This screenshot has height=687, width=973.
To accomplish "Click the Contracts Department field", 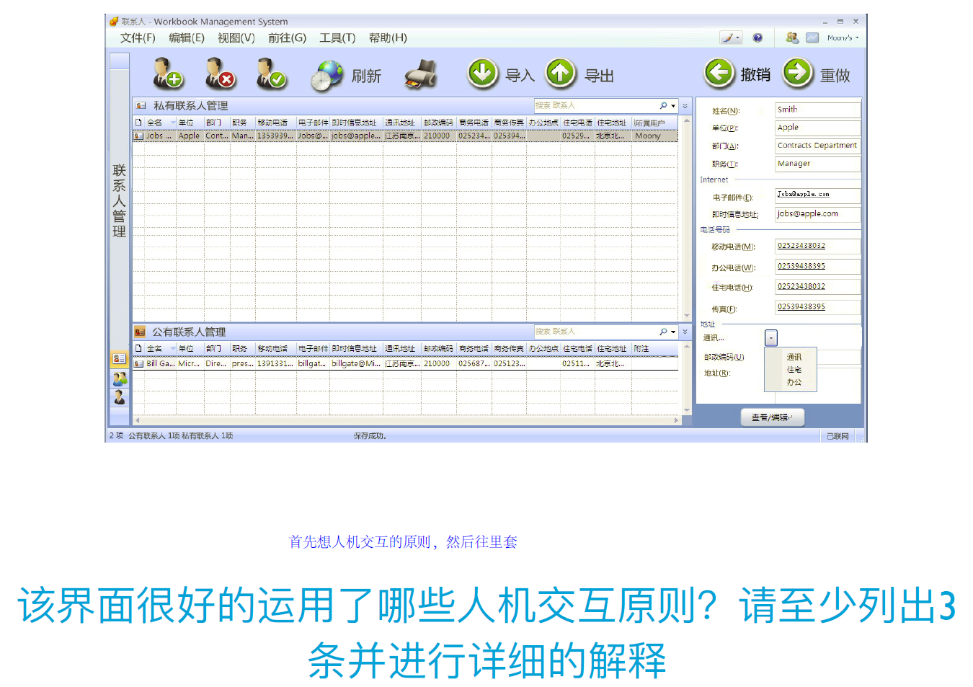I will (x=817, y=146).
